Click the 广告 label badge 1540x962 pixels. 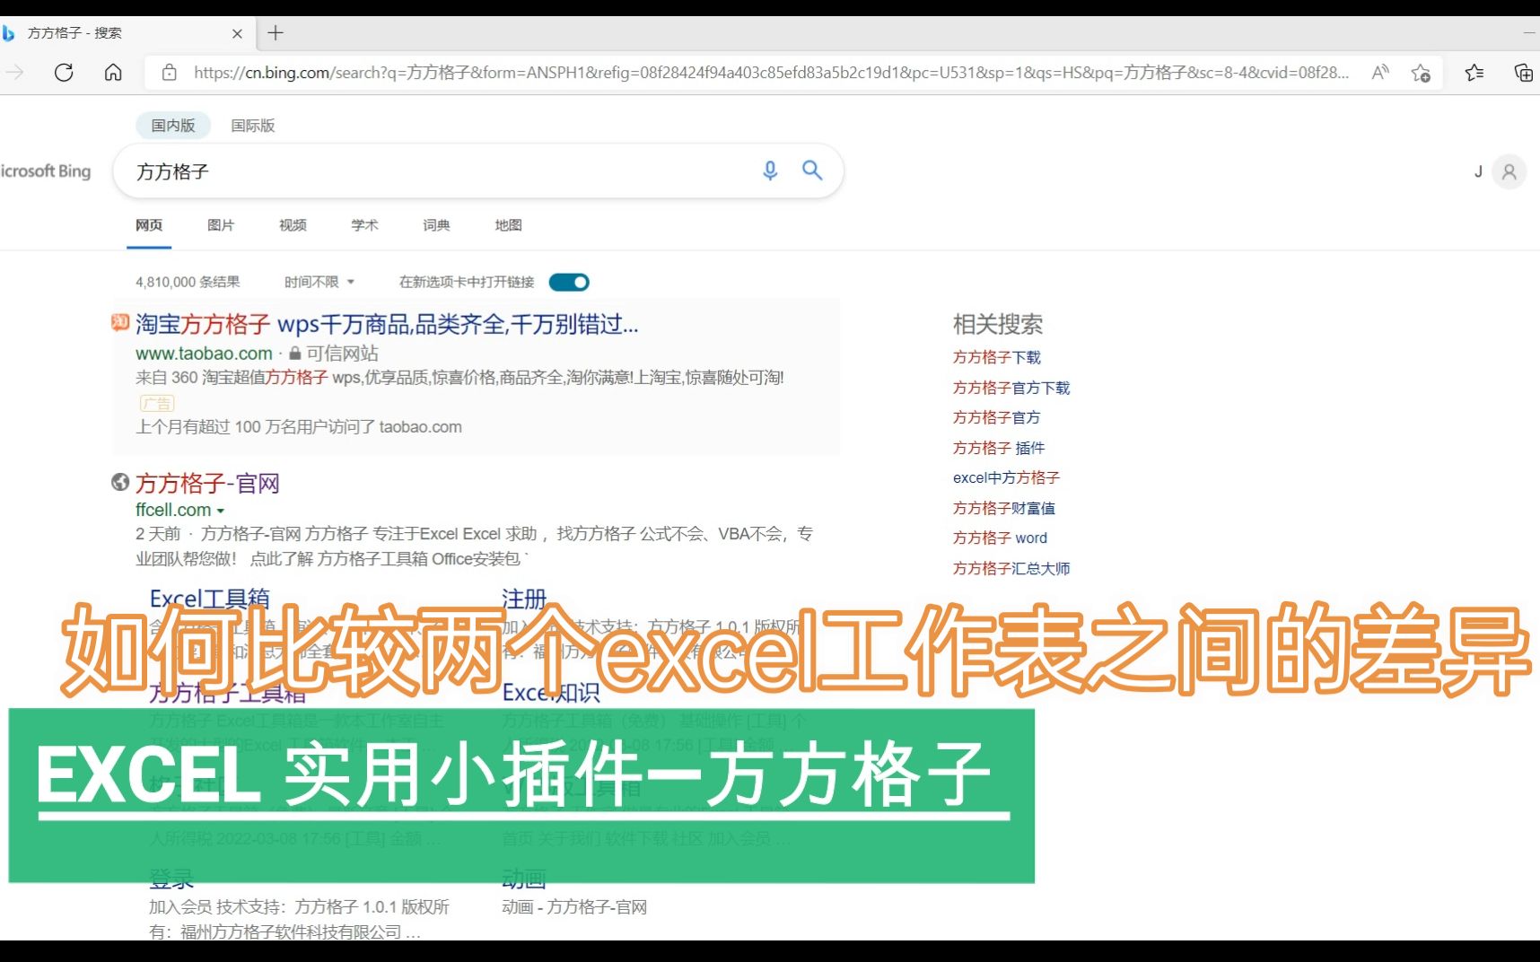click(x=157, y=404)
